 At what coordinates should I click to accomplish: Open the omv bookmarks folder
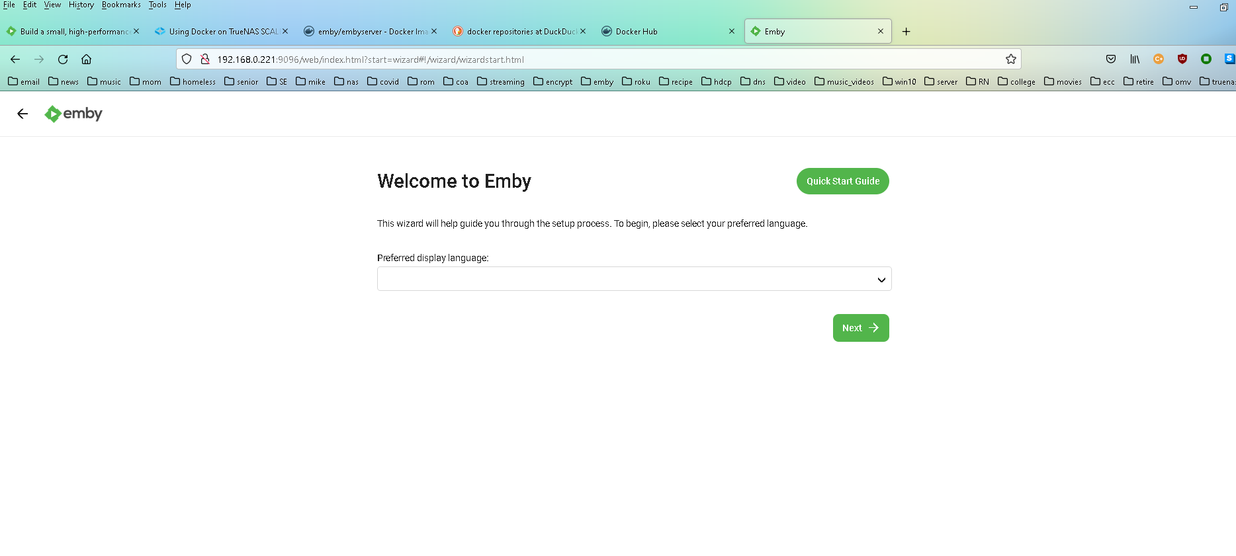tap(1177, 81)
